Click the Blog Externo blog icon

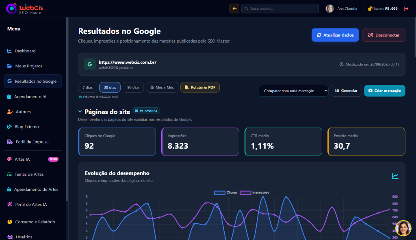[9, 126]
